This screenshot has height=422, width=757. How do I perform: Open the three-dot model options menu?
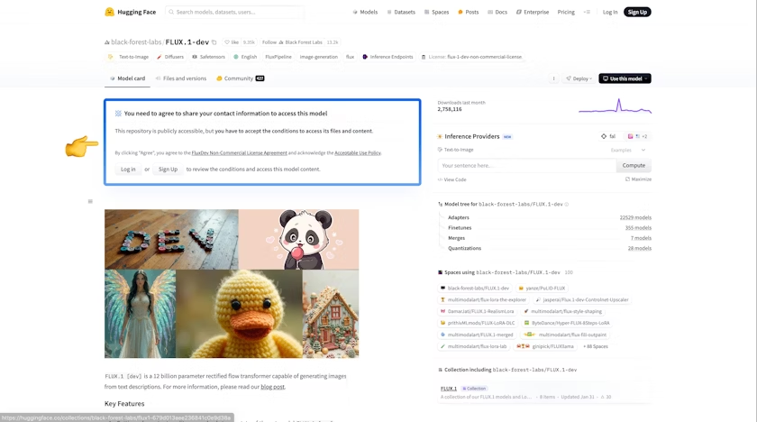[x=553, y=78]
